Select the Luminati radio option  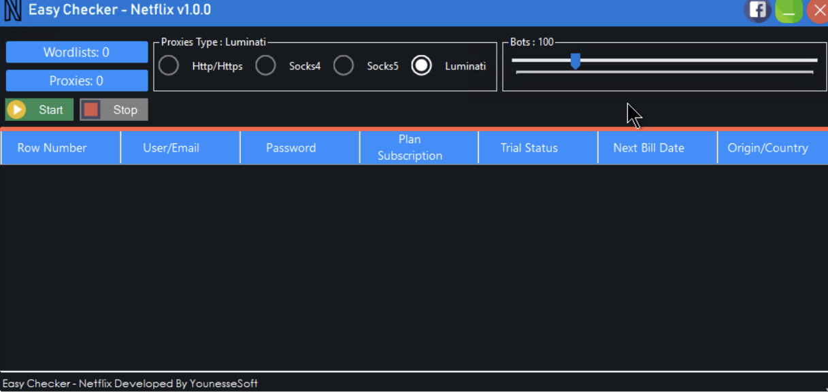coord(422,66)
